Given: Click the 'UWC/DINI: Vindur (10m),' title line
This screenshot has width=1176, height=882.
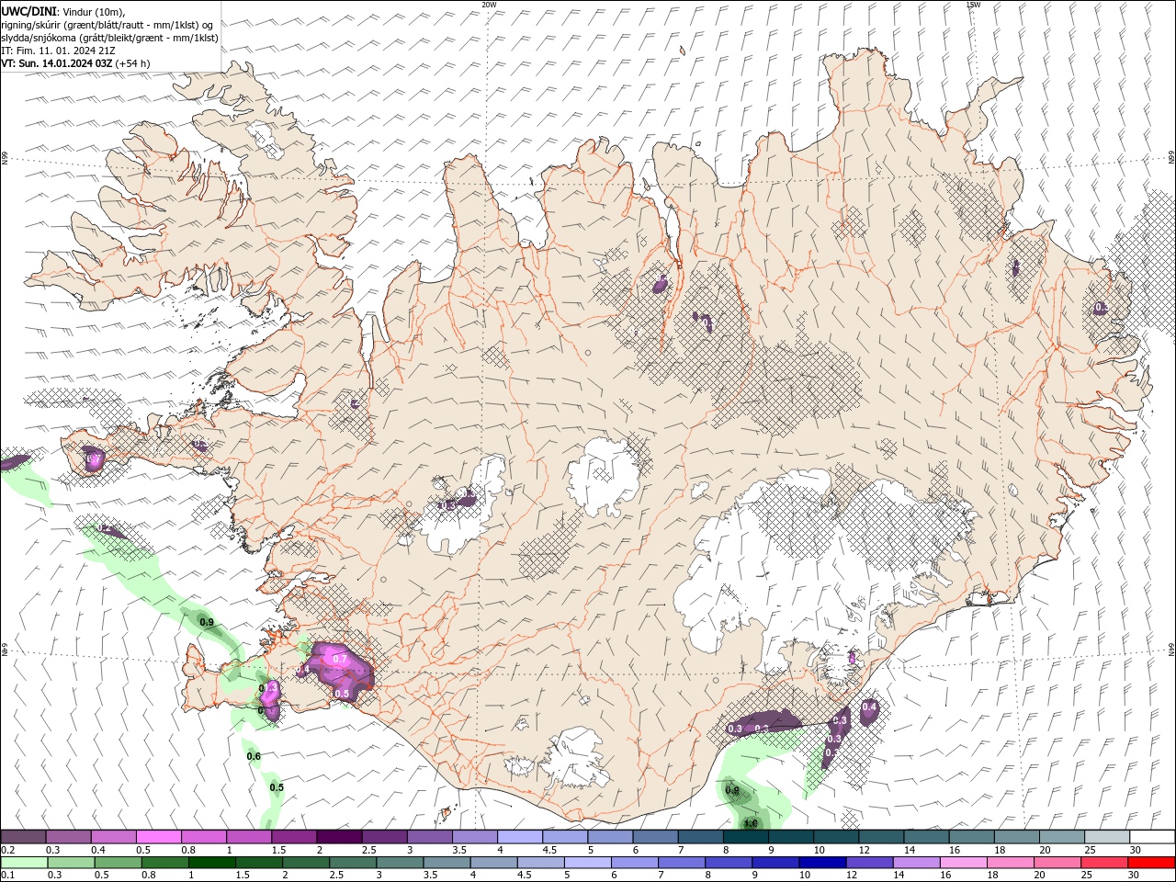Looking at the screenshot, I should point(62,11).
